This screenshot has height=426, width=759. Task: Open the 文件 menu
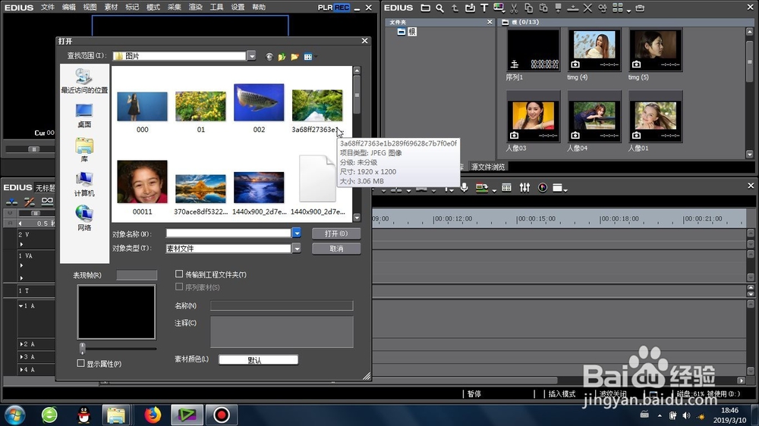(x=47, y=8)
